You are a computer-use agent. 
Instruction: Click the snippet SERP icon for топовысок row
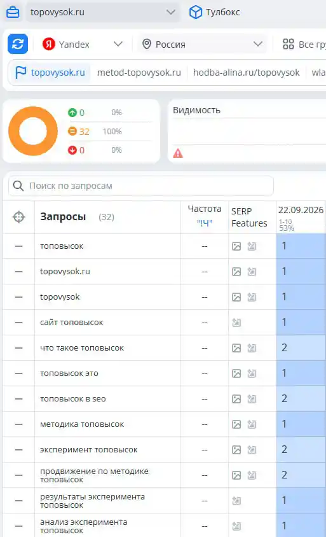pyautogui.click(x=252, y=246)
